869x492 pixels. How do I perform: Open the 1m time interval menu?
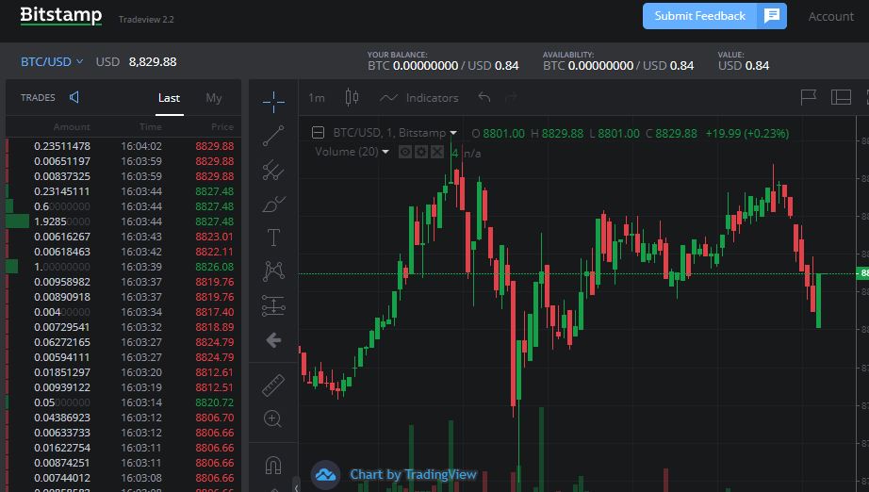317,98
